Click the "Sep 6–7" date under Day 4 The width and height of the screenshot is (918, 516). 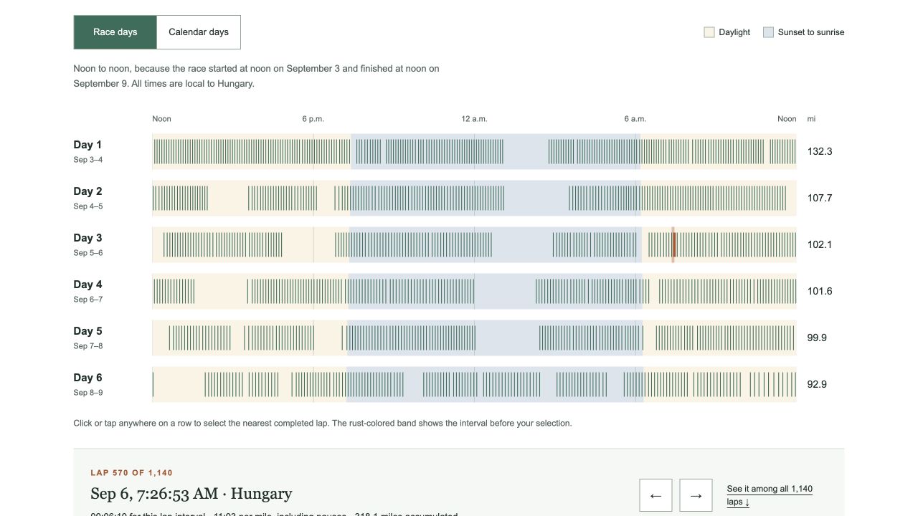pyautogui.click(x=87, y=300)
